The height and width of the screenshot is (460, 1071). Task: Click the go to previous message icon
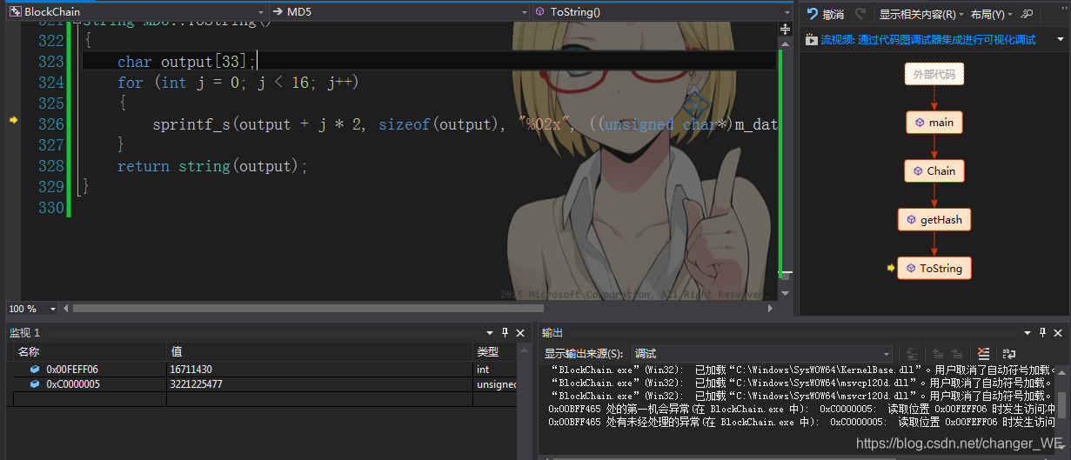pyautogui.click(x=937, y=354)
